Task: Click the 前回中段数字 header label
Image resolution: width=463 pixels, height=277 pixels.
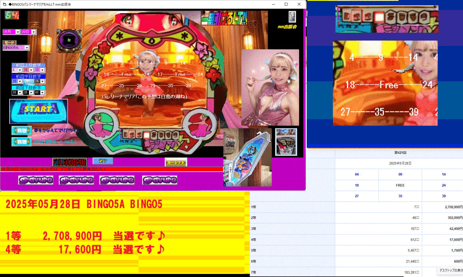Action: tap(29, 77)
